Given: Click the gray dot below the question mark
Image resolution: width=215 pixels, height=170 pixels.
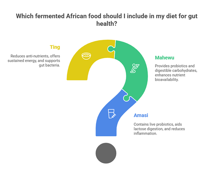Looking at the screenshot, I should coord(106,152).
